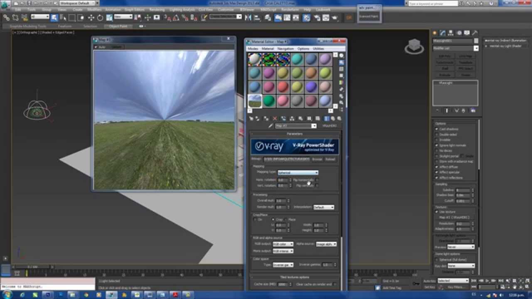This screenshot has height=299, width=532.
Task: Toggle the Use texture checkbox
Action: 436,212
